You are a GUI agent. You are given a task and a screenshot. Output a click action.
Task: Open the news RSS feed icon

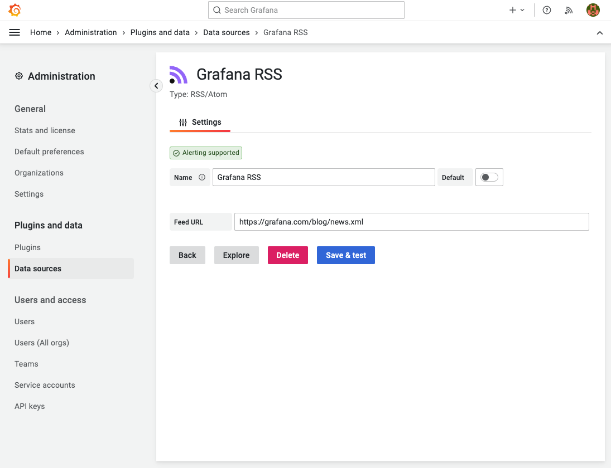(569, 10)
